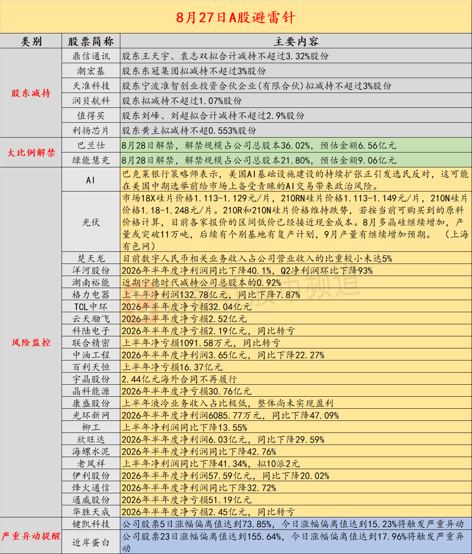Select stock name 鼎信通讯

coord(91,56)
